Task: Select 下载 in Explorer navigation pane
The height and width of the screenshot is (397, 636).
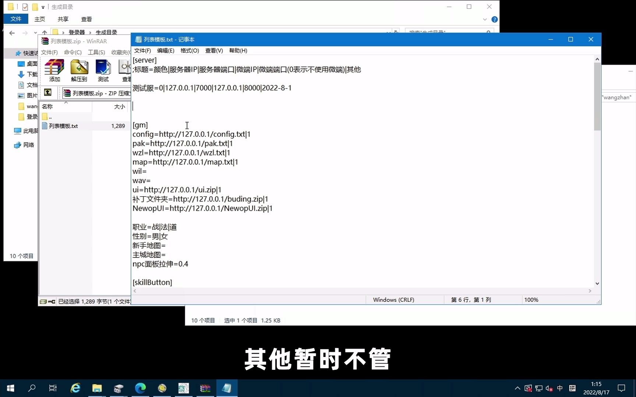Action: click(x=28, y=74)
